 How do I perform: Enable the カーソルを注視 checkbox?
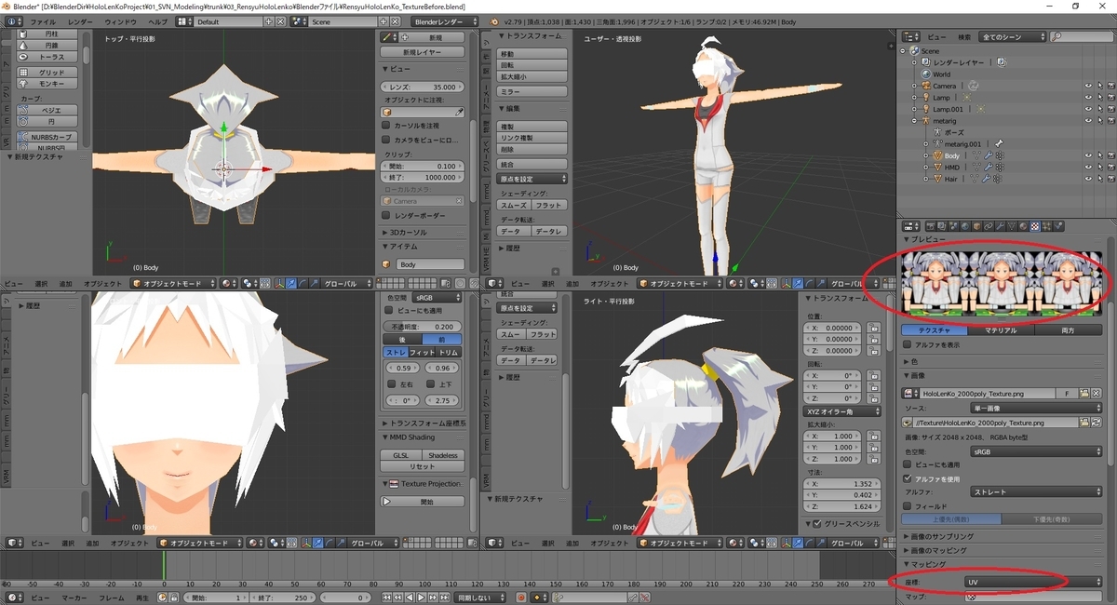coord(386,126)
